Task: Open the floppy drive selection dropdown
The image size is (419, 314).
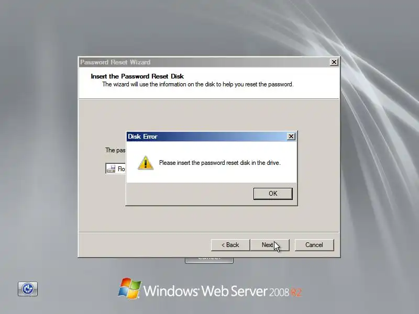Action: (115, 169)
